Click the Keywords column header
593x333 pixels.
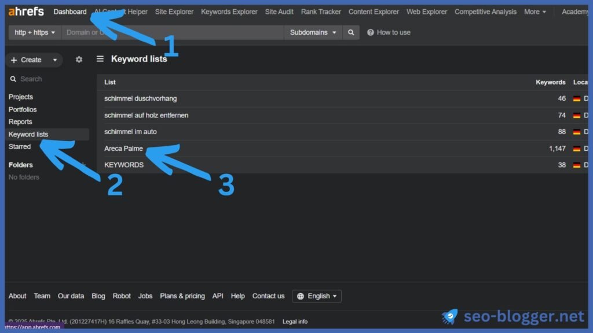coord(550,82)
